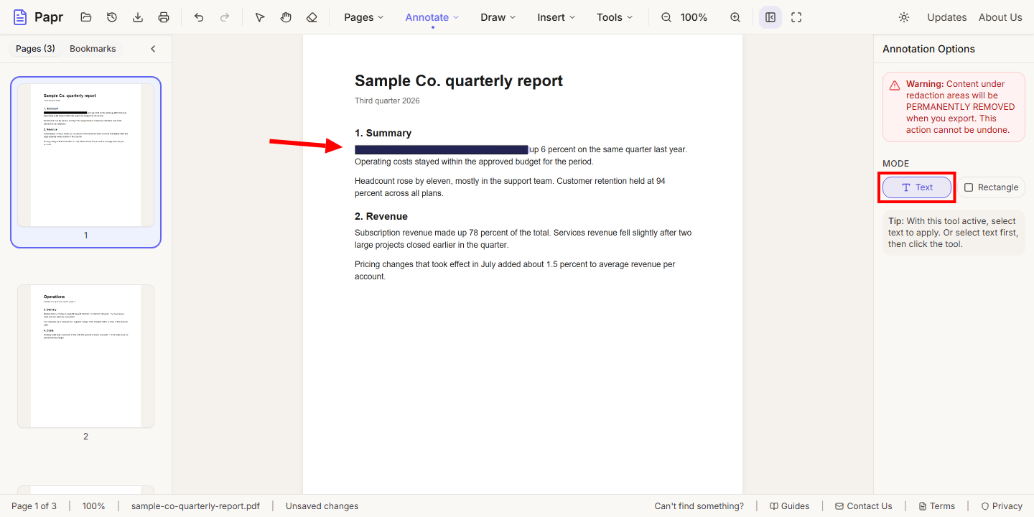Click the Papr logo icon
Image resolution: width=1034 pixels, height=517 pixels.
(x=20, y=17)
